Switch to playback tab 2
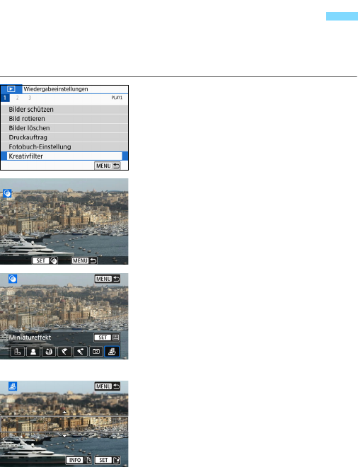Viewport: 358px width, 467px height. [x=17, y=98]
